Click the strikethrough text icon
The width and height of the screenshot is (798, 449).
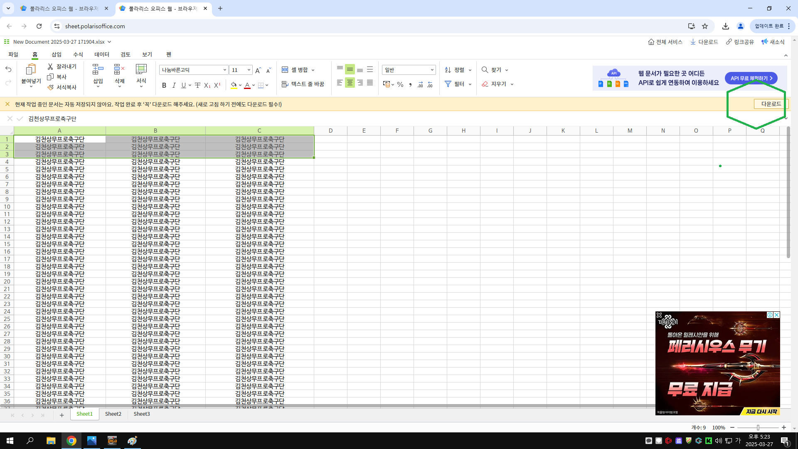[x=197, y=85]
